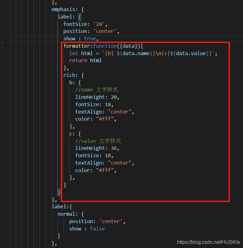Click the 'label:{' line near bottom
This screenshot has height=248, width=243.
(62, 206)
